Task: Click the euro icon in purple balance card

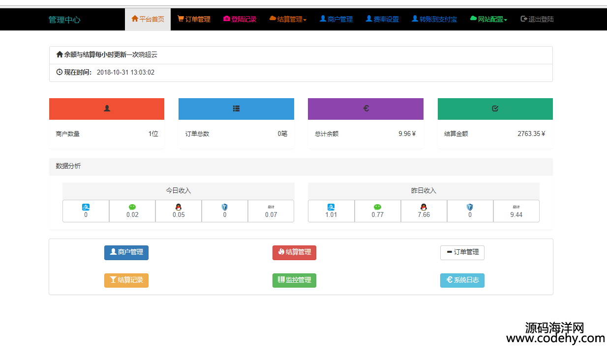Action: [365, 108]
